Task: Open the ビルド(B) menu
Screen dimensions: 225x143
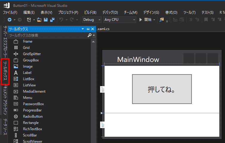Action: tap(90, 13)
